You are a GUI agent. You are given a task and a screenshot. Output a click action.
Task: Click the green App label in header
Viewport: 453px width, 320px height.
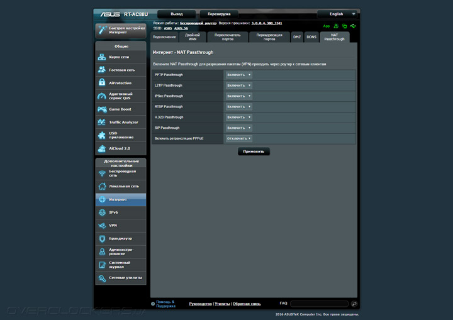point(327,26)
